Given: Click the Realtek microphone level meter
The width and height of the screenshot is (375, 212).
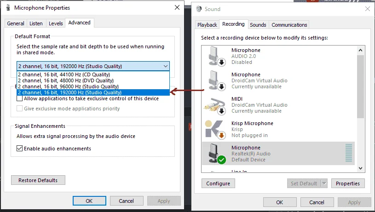Looking at the screenshot, I should pyautogui.click(x=349, y=153).
